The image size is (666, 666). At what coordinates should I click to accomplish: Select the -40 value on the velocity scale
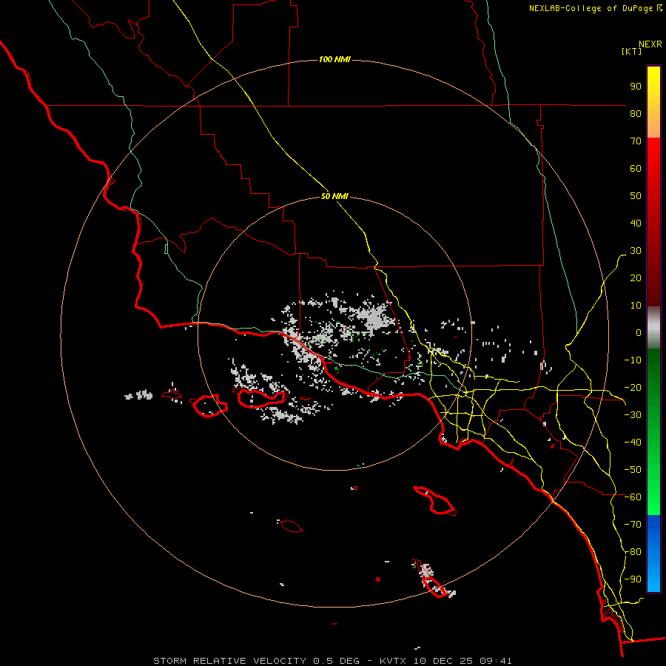[633, 443]
